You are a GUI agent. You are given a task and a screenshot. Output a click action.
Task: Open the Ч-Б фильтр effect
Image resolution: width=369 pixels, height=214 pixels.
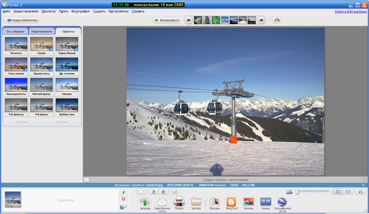point(16,107)
